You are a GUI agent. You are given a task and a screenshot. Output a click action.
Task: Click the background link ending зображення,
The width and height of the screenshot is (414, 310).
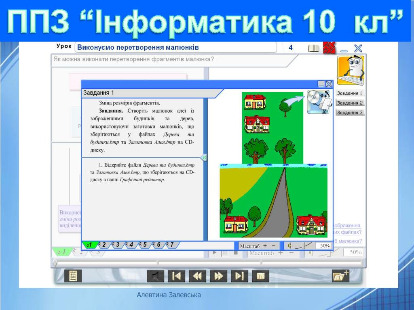coord(347,225)
